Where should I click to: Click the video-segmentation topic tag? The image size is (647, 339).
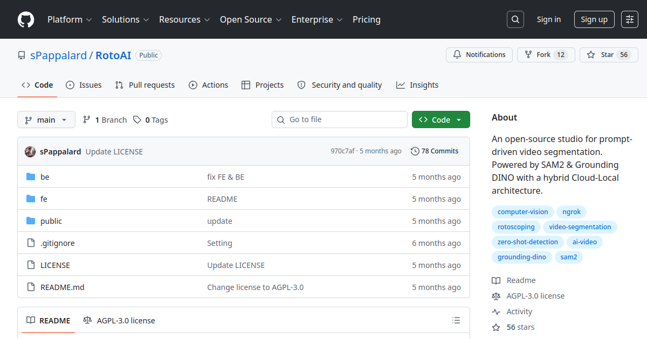tap(580, 227)
